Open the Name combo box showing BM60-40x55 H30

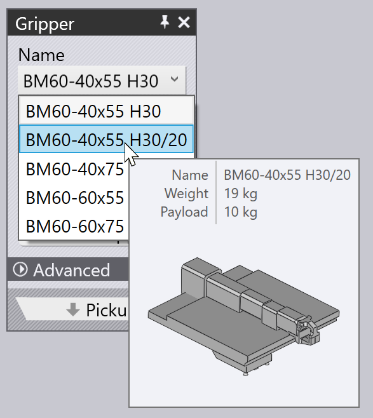(x=102, y=81)
